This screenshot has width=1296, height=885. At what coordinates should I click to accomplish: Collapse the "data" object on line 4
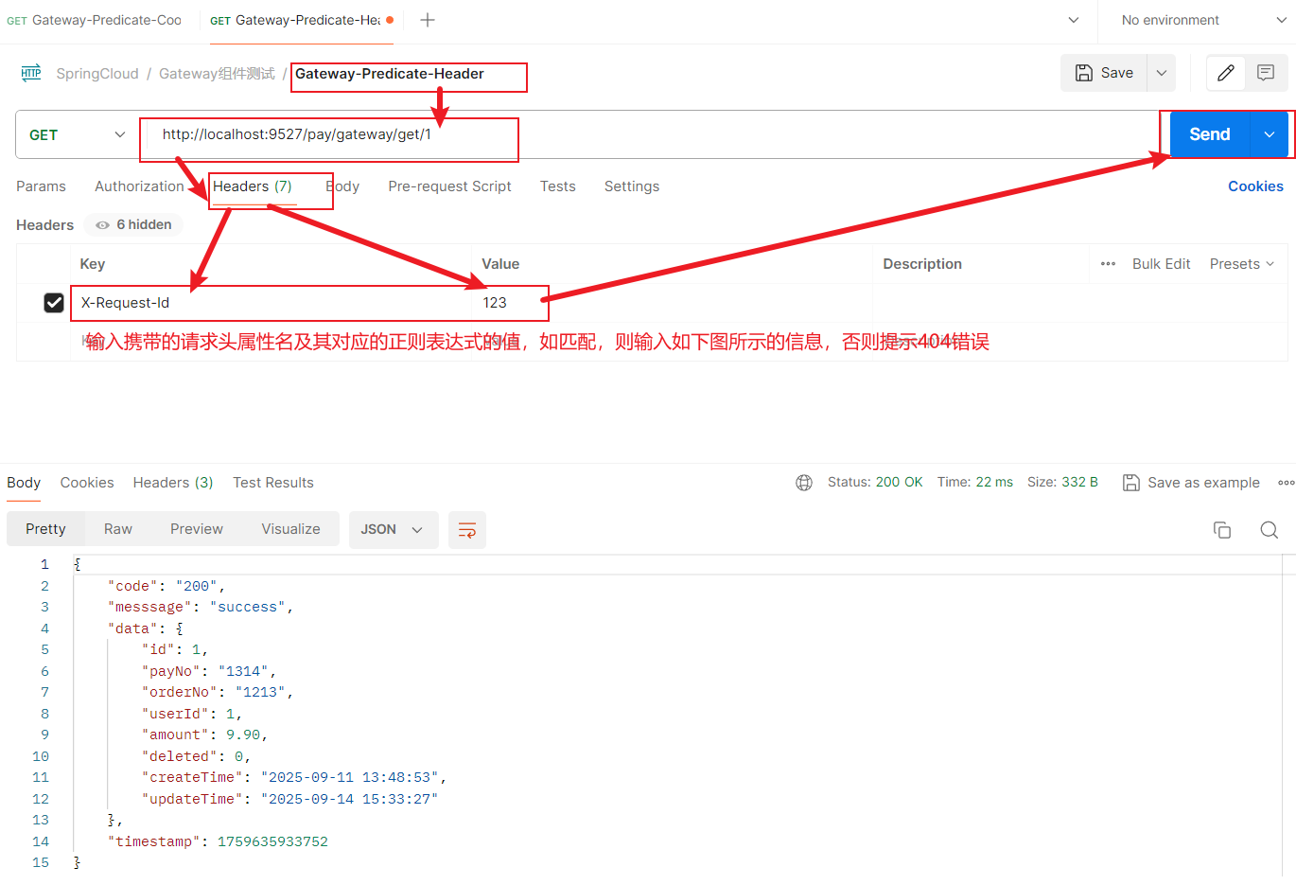click(179, 628)
